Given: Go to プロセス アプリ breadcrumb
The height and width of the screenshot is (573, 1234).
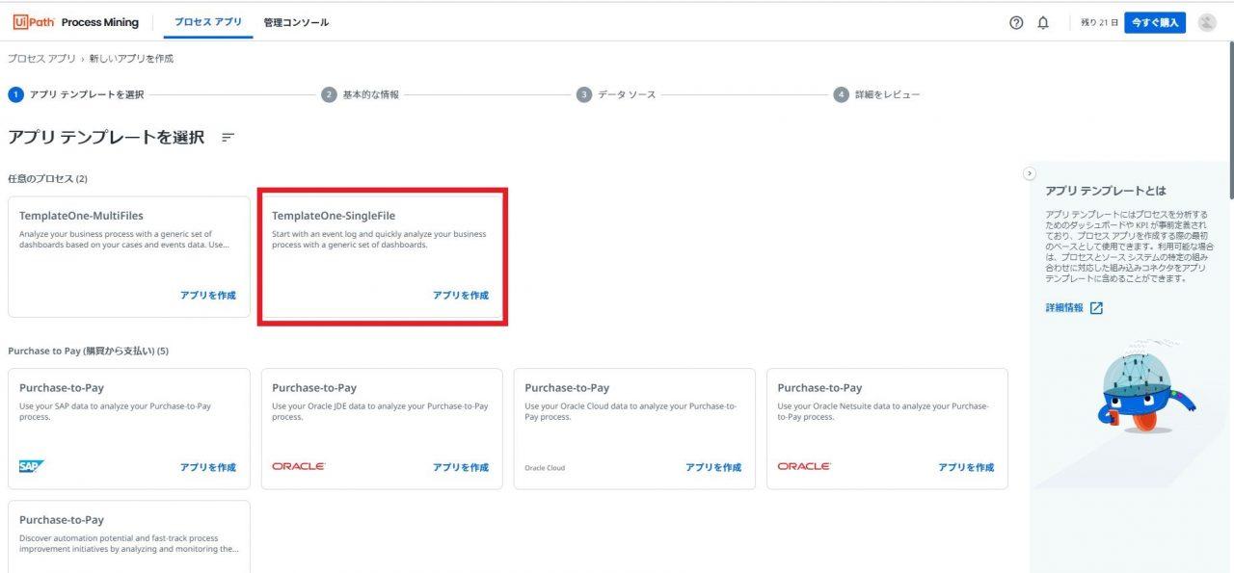Looking at the screenshot, I should (x=41, y=59).
